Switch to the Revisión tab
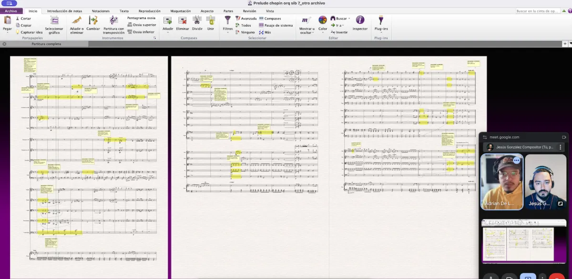The height and width of the screenshot is (279, 572). point(249,10)
